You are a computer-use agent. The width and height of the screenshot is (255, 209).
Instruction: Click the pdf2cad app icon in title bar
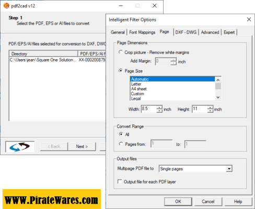pyautogui.click(x=6, y=6)
